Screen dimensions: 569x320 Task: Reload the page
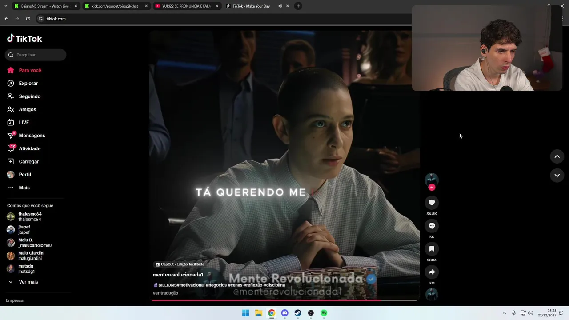pyautogui.click(x=28, y=19)
